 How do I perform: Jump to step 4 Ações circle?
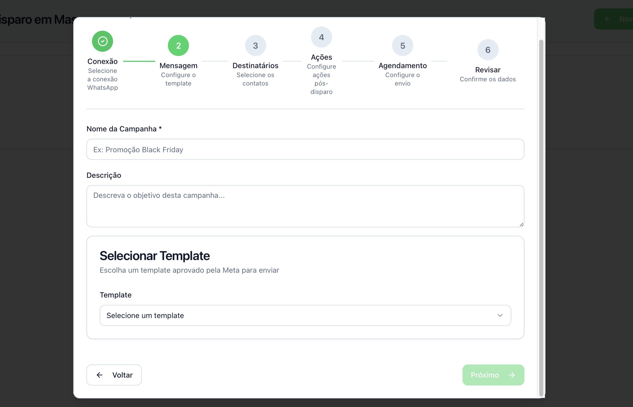pyautogui.click(x=321, y=37)
